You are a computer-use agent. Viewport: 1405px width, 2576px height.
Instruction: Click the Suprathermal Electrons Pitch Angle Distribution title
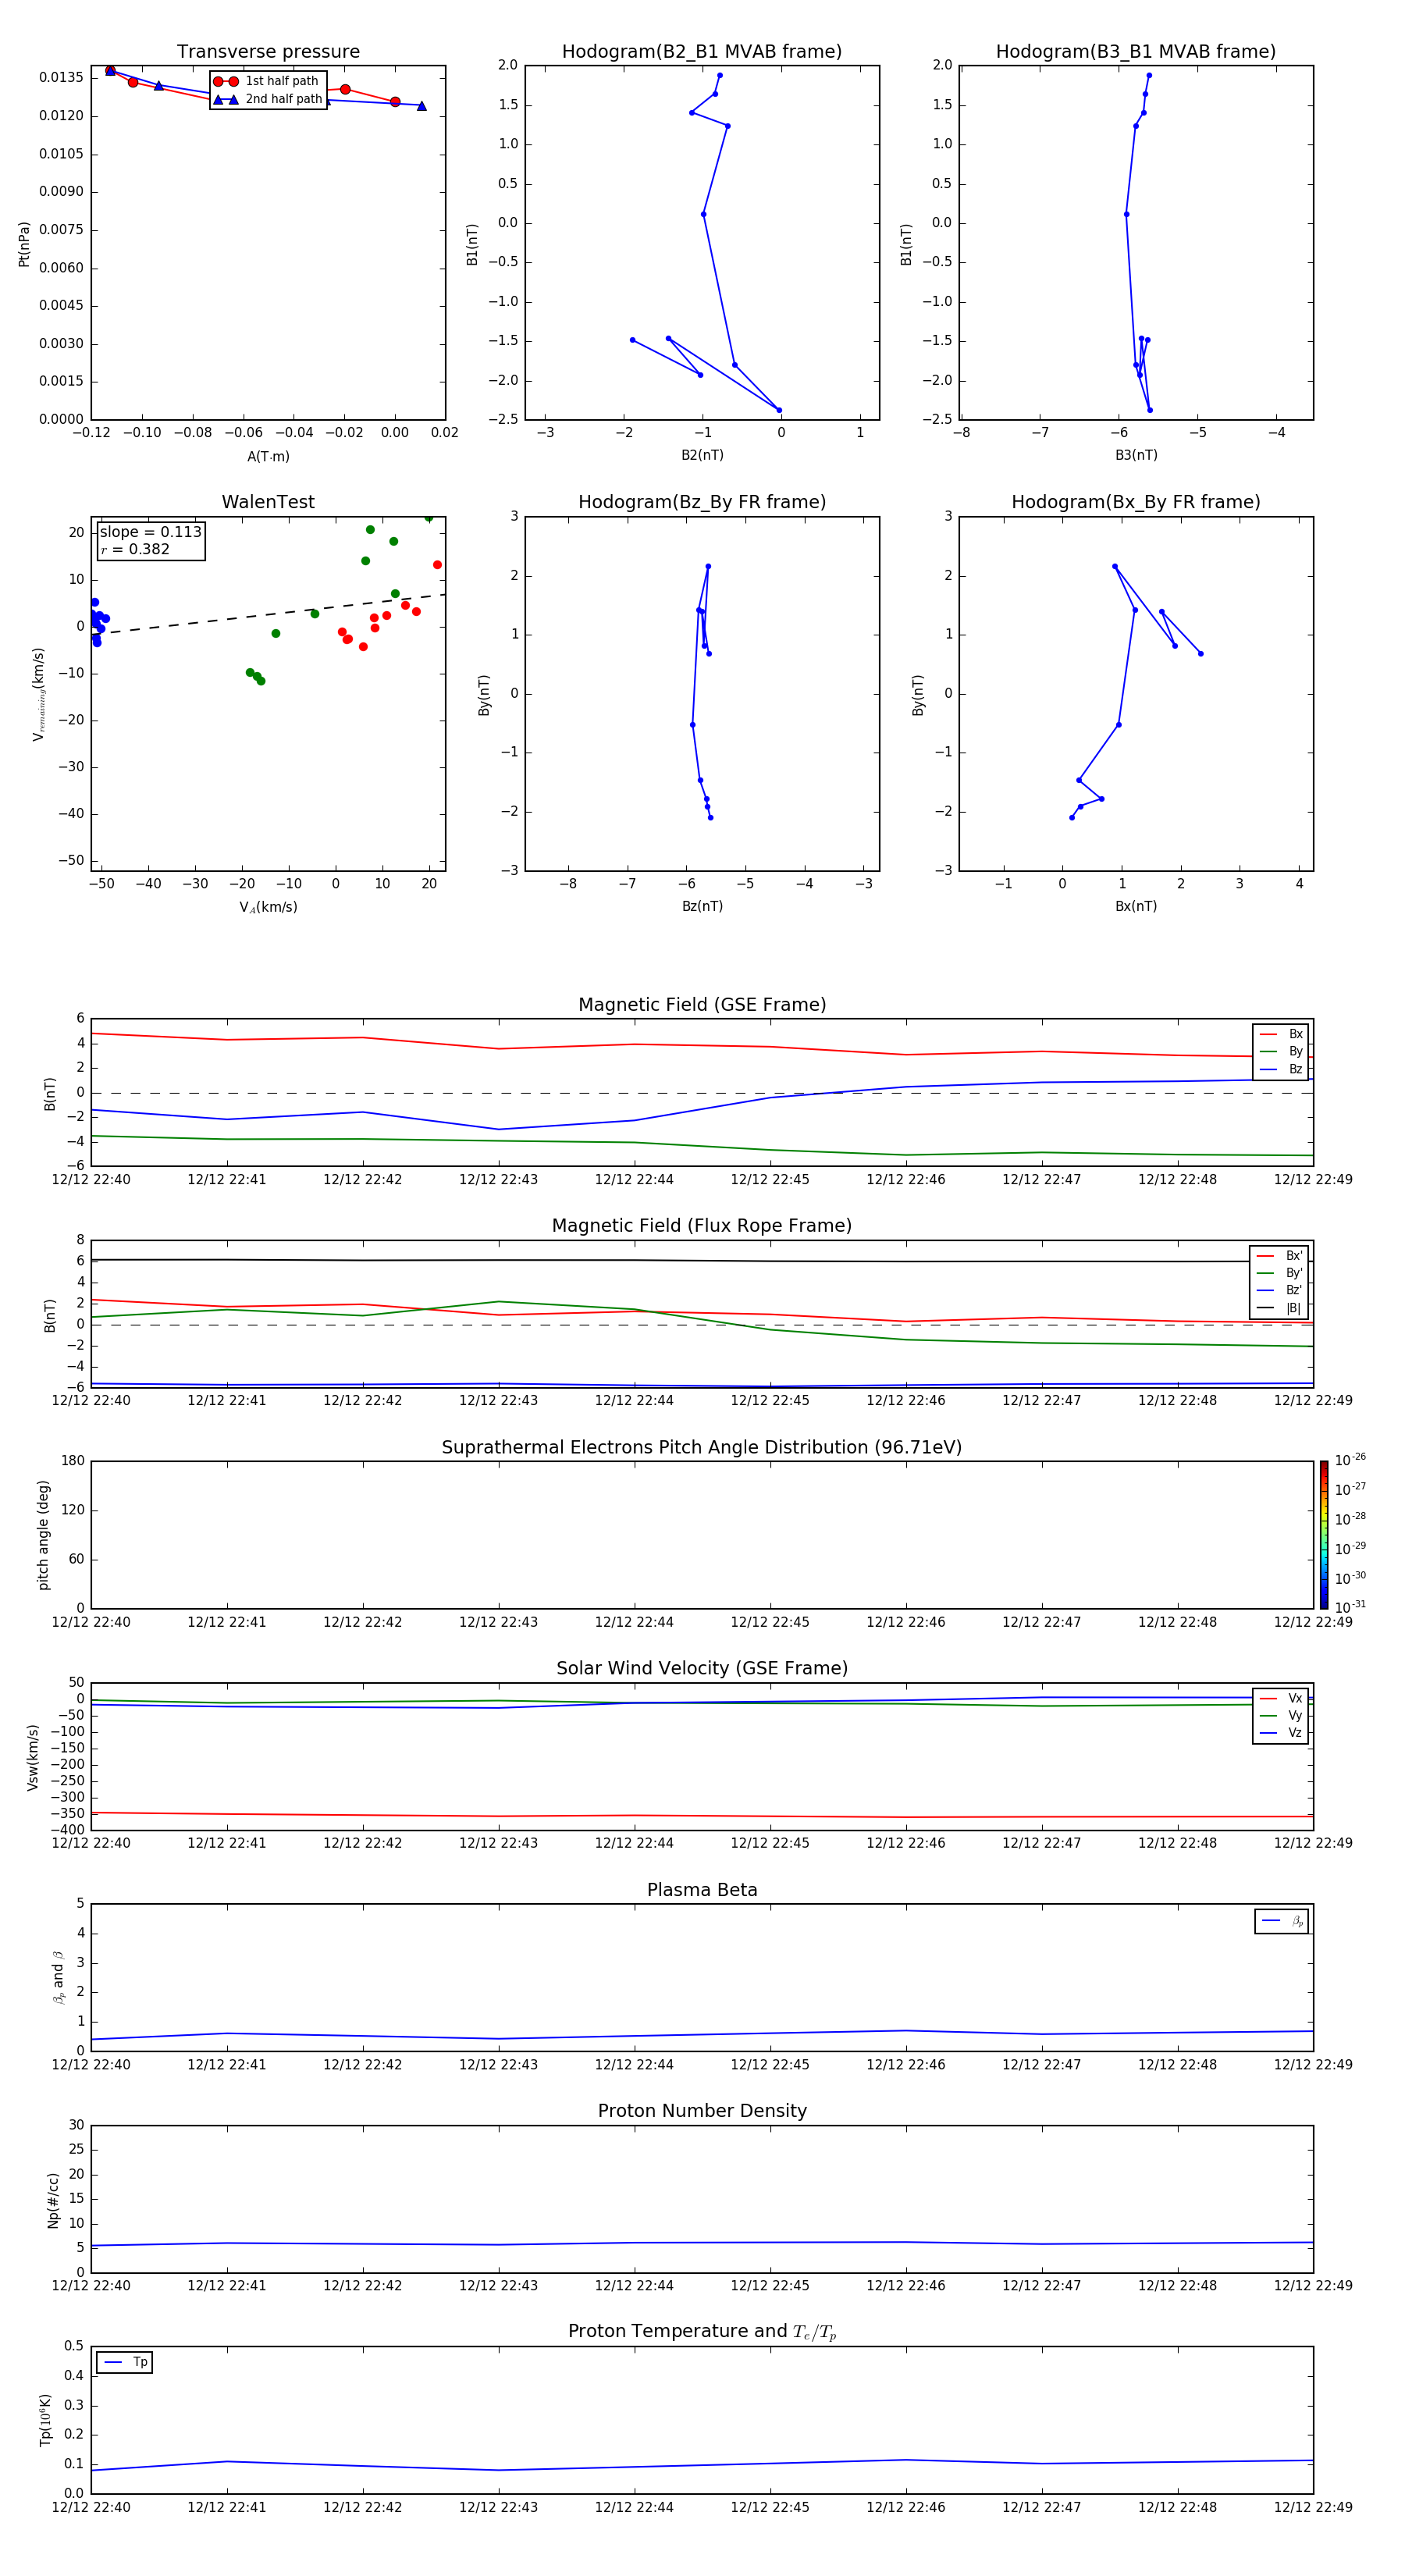(x=702, y=1448)
